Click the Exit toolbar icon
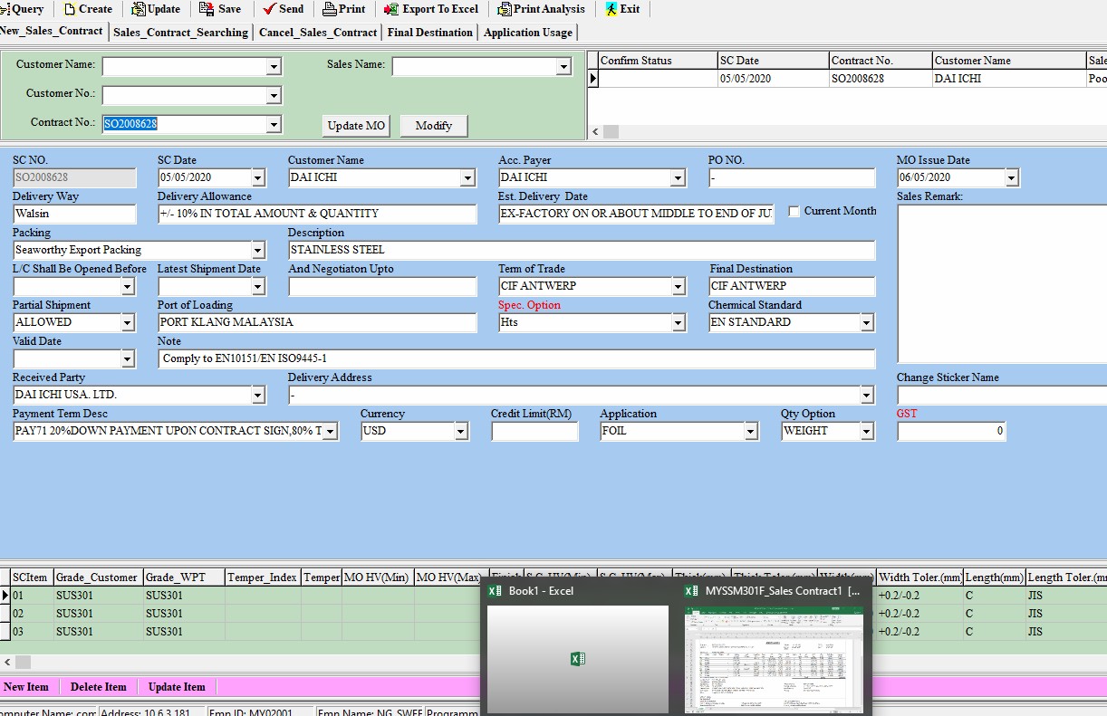Image resolution: width=1107 pixels, height=716 pixels. (611, 9)
